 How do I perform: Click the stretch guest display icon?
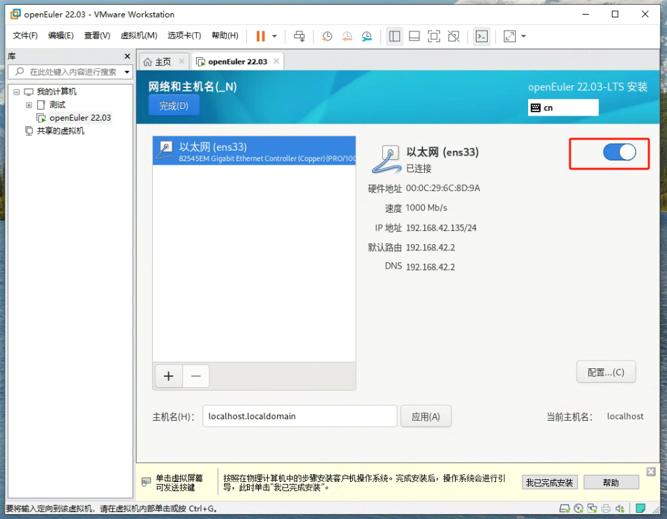tap(509, 36)
